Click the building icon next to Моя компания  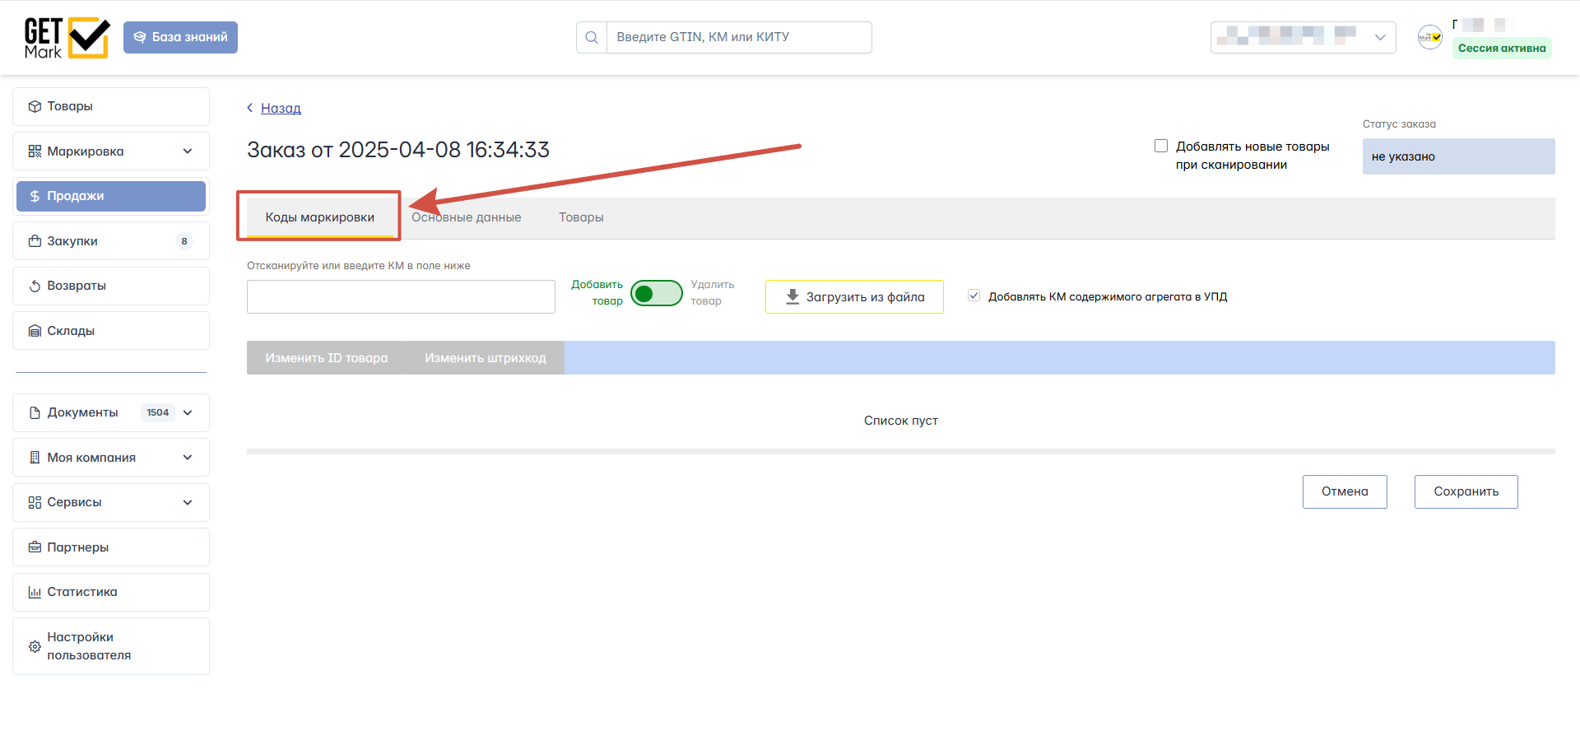35,458
